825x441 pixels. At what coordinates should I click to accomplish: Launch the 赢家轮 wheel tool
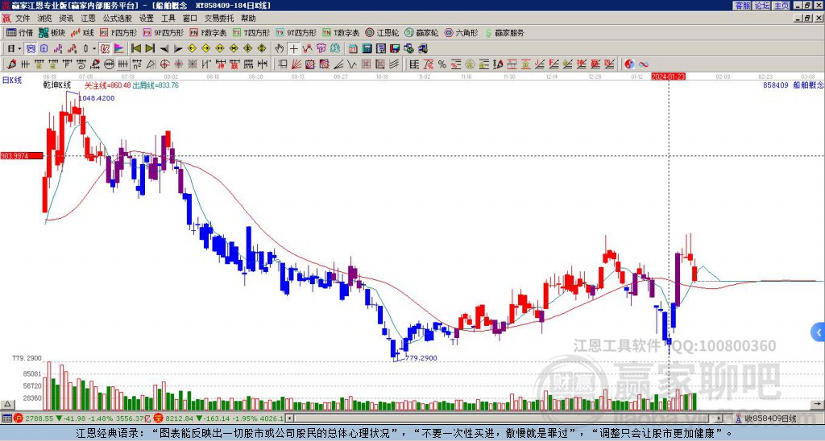pyautogui.click(x=421, y=32)
